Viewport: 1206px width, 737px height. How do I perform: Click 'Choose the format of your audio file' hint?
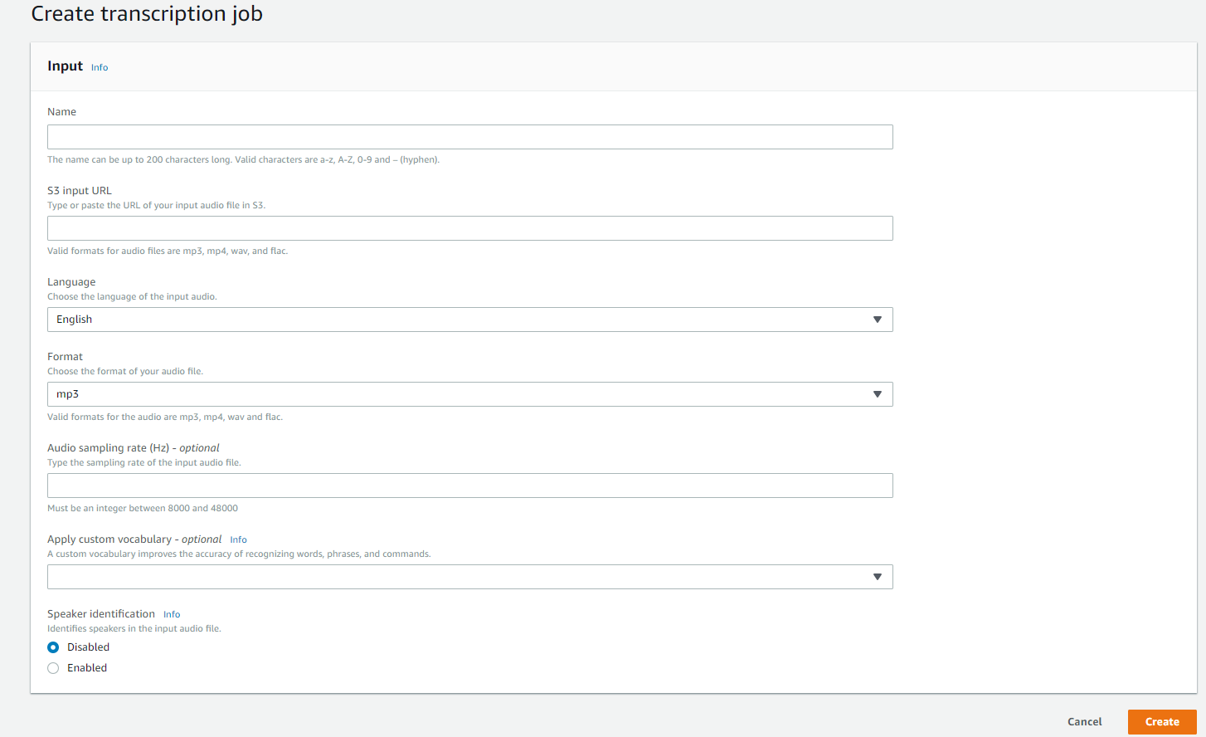coord(125,371)
